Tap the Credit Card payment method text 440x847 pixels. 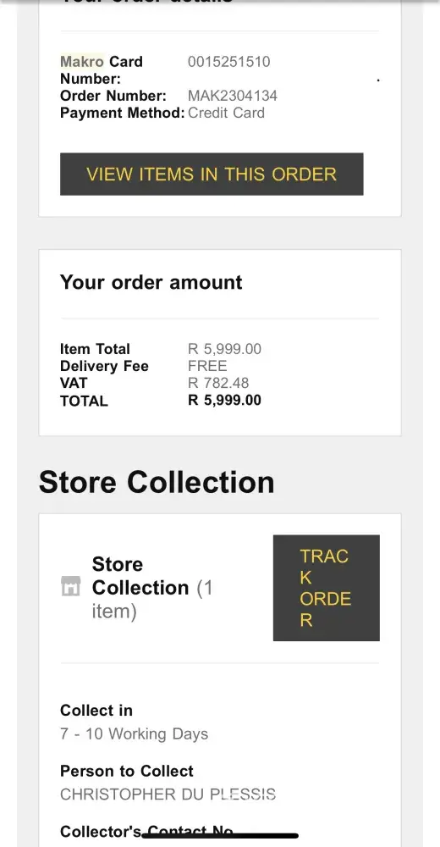(x=226, y=113)
